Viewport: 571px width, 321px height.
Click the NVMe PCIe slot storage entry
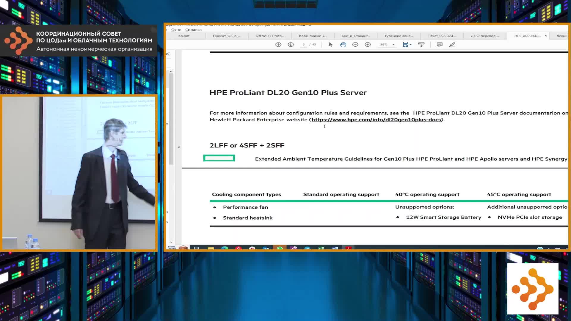pos(530,217)
